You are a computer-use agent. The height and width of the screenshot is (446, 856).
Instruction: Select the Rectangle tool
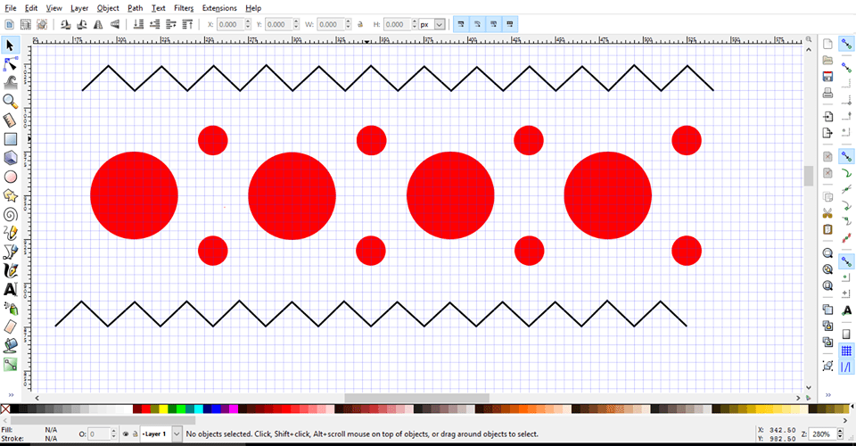[10, 139]
